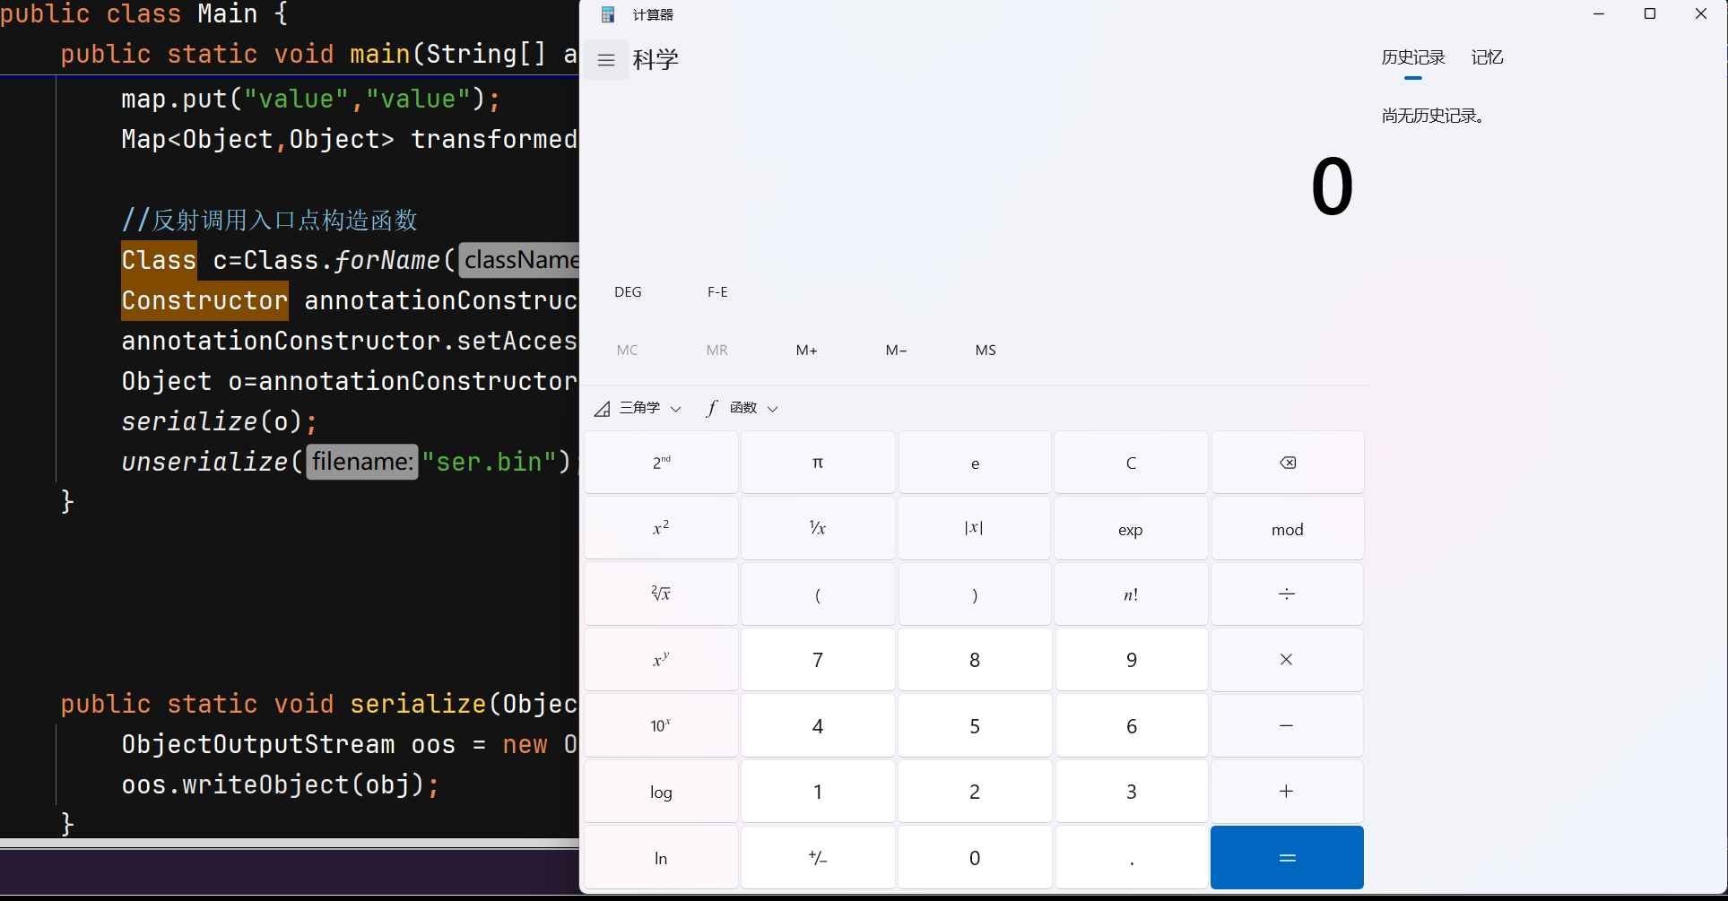Click the 尚无历史记录 empty history message
This screenshot has height=901, width=1728.
click(x=1432, y=116)
